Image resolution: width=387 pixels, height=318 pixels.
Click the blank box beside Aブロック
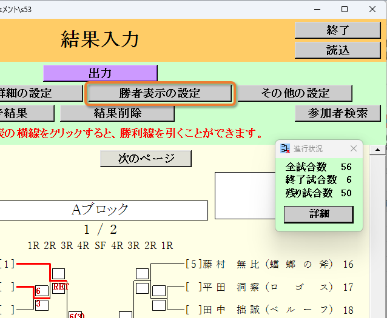point(245,196)
